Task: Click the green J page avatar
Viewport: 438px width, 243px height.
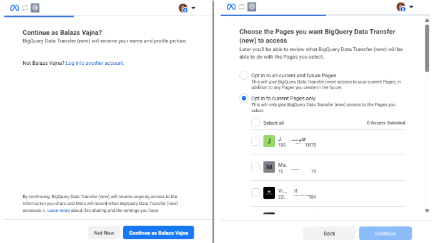Action: [269, 141]
